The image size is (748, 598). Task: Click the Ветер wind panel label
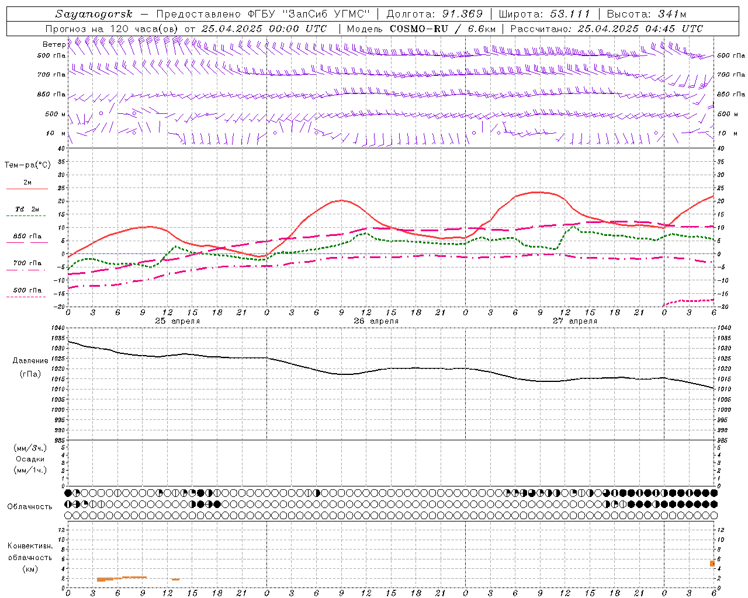[x=54, y=44]
